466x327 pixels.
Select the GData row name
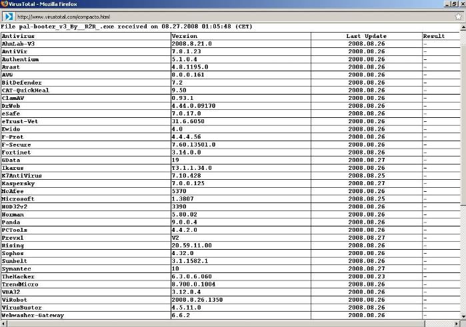coord(11,160)
